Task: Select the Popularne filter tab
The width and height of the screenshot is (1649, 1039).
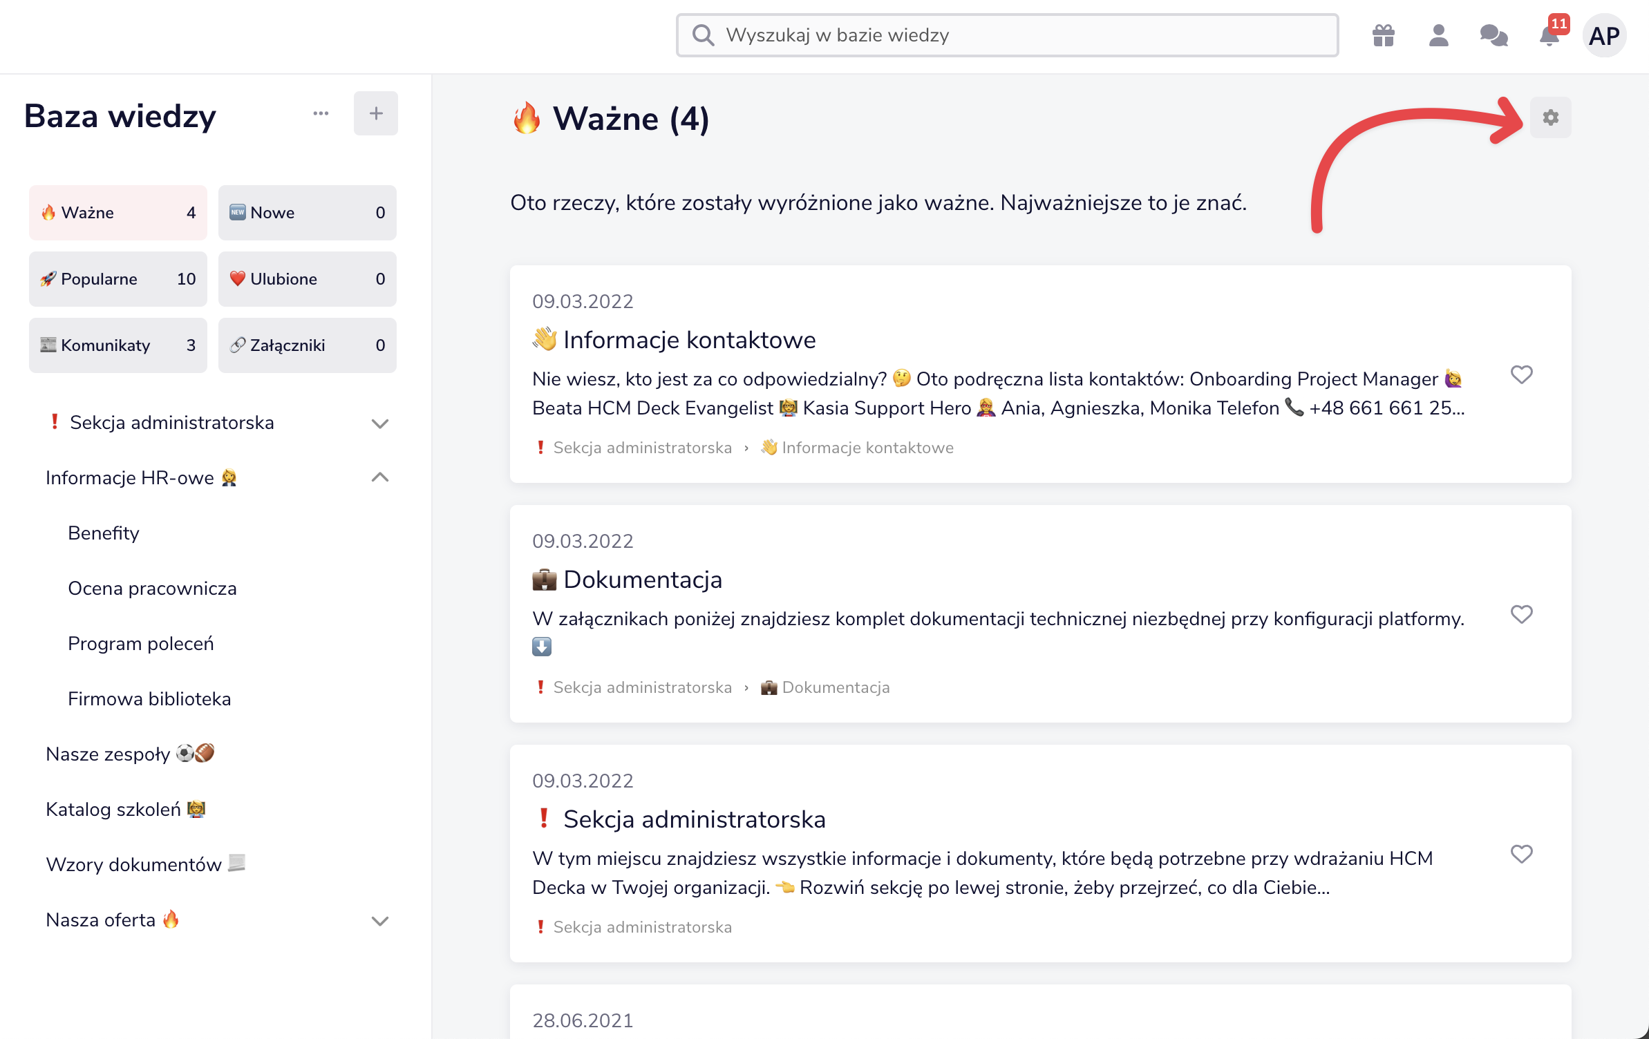Action: tap(117, 279)
